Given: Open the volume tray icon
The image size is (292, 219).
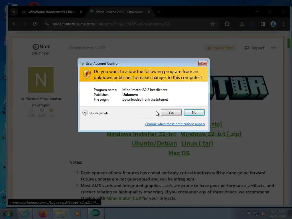Looking at the screenshot, I should (263, 214).
